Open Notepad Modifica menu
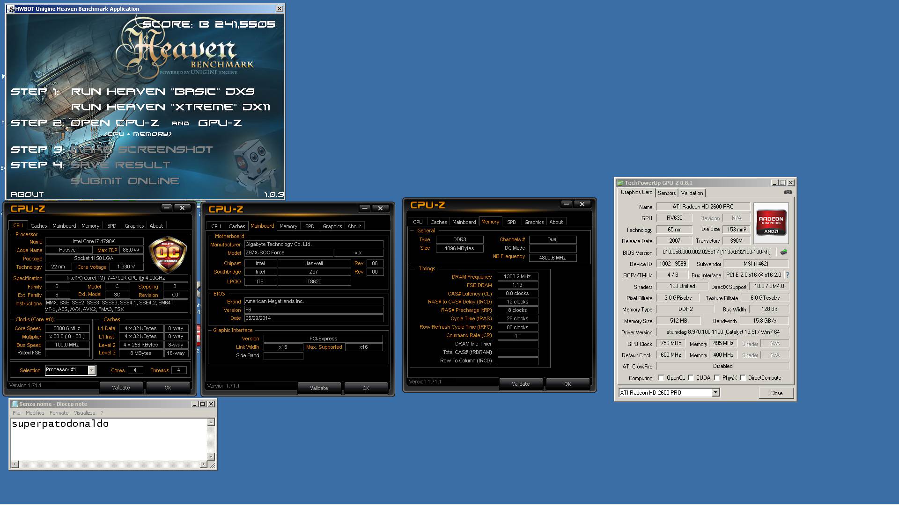 [x=35, y=413]
